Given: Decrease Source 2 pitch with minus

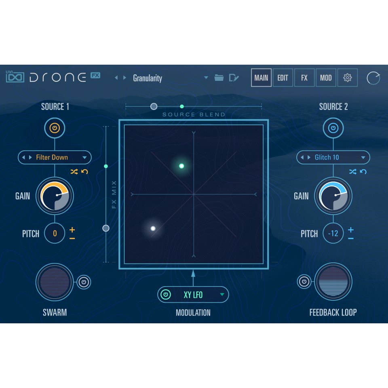Looking at the screenshot, I should [351, 238].
